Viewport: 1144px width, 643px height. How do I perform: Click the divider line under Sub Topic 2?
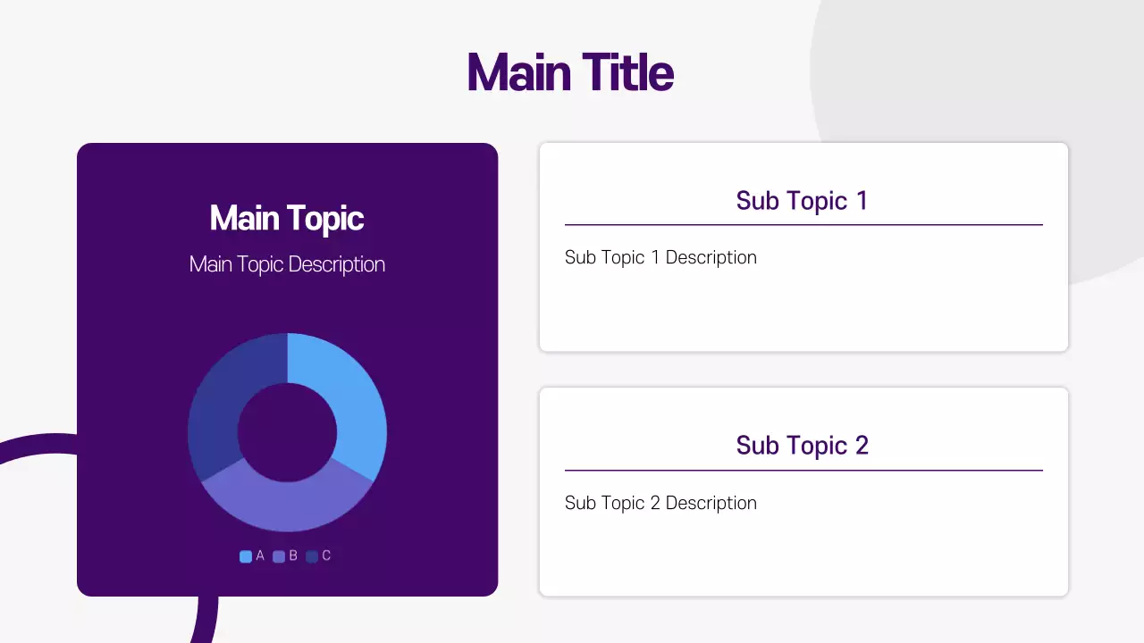(x=803, y=470)
